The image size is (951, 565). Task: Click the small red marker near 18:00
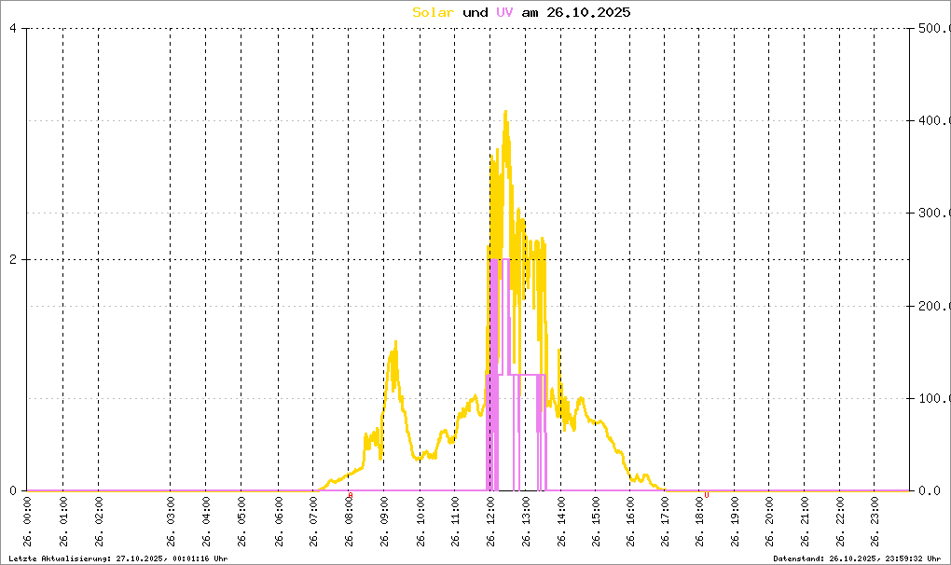(x=706, y=495)
